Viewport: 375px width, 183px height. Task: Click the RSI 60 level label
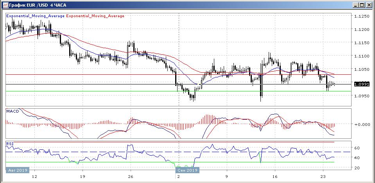(357, 148)
